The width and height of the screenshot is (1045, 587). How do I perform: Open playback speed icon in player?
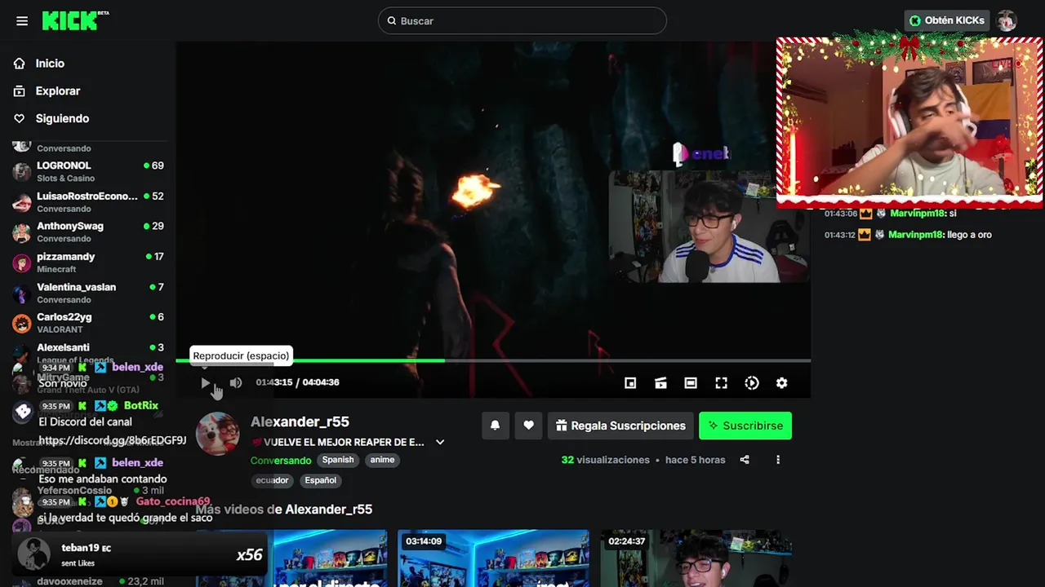tap(752, 383)
